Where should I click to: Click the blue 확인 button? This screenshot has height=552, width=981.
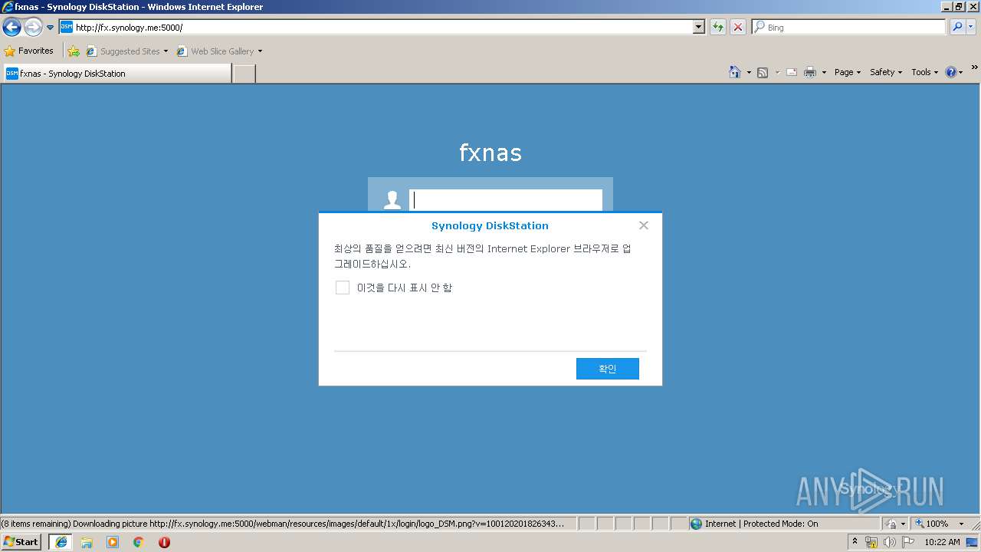pos(608,369)
